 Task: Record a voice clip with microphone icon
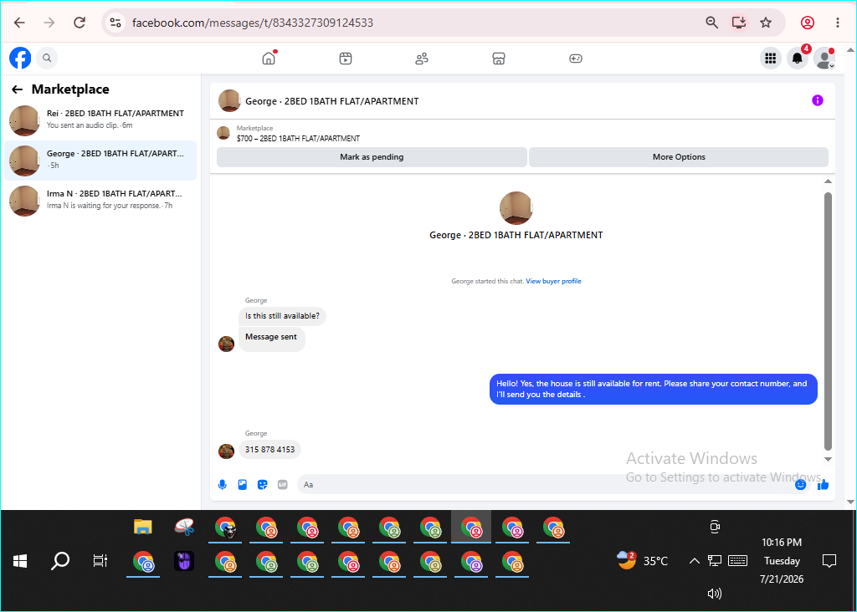click(223, 485)
